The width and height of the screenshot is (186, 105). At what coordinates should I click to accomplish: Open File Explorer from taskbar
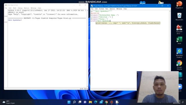[x=90, y=102]
